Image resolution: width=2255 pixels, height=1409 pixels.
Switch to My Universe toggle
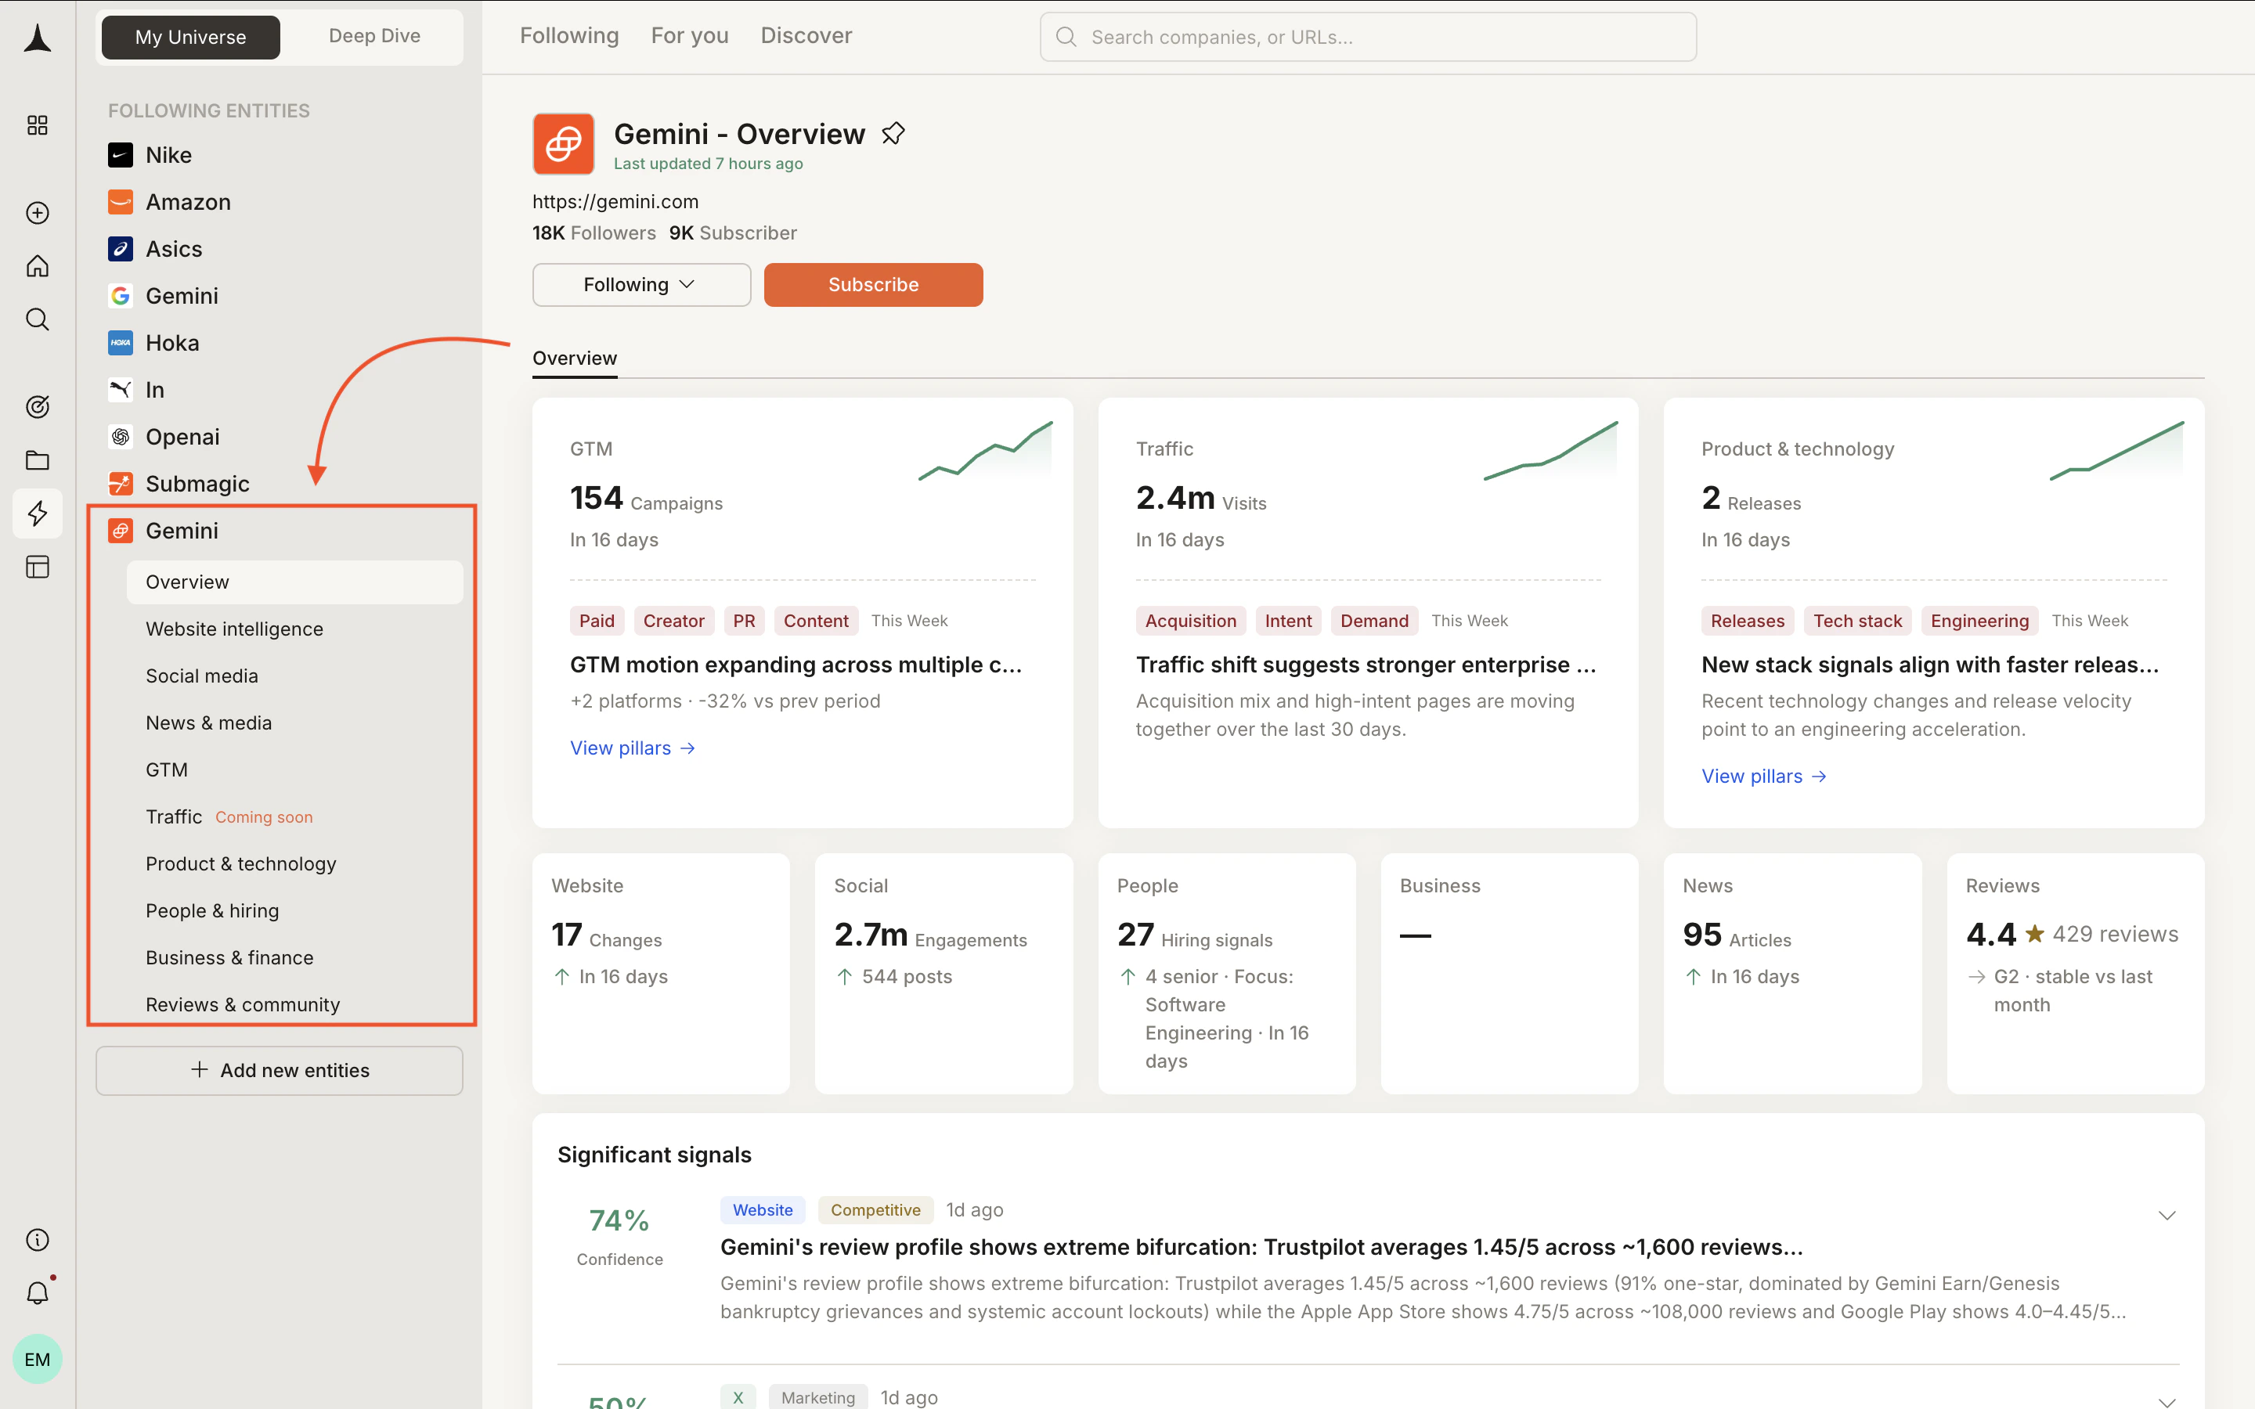pyautogui.click(x=191, y=38)
